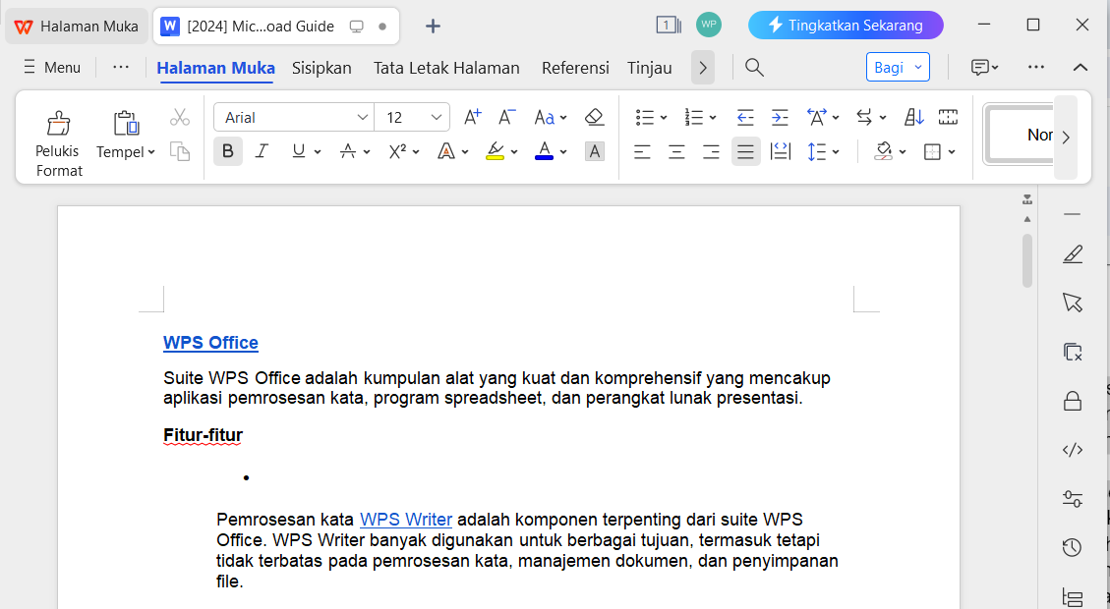Open the code view sidebar icon
The image size is (1110, 609).
[1072, 449]
